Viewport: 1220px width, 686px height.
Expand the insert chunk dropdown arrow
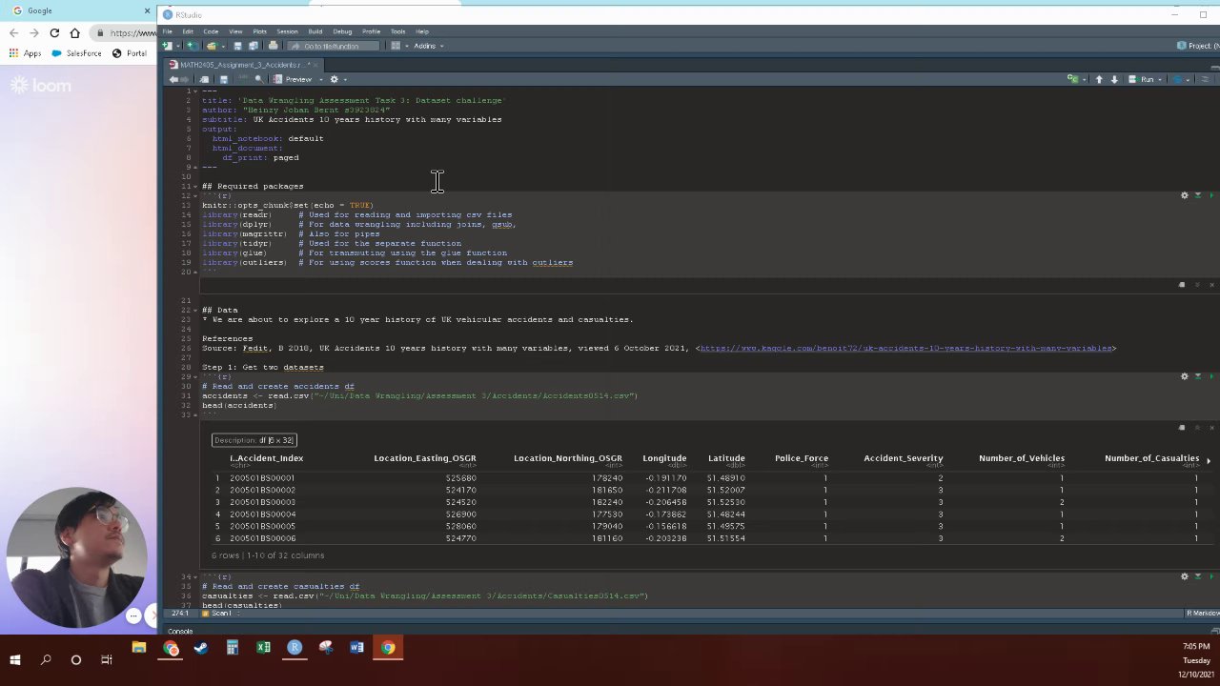(x=1082, y=79)
